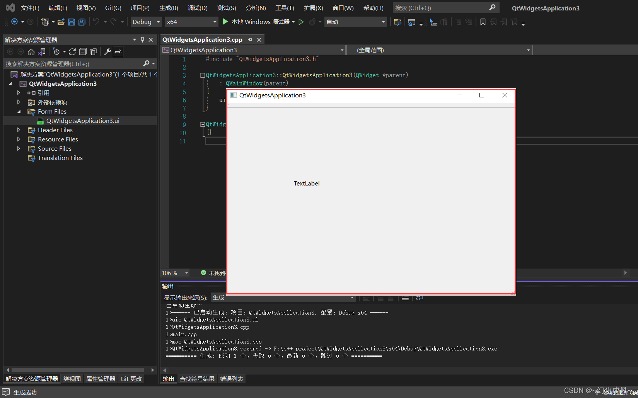Click the Home icon in Solution Explorer
Screen dimensions: 638x398
point(31,52)
